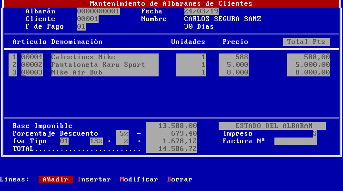Click the blank surcharge % field

[122, 141]
